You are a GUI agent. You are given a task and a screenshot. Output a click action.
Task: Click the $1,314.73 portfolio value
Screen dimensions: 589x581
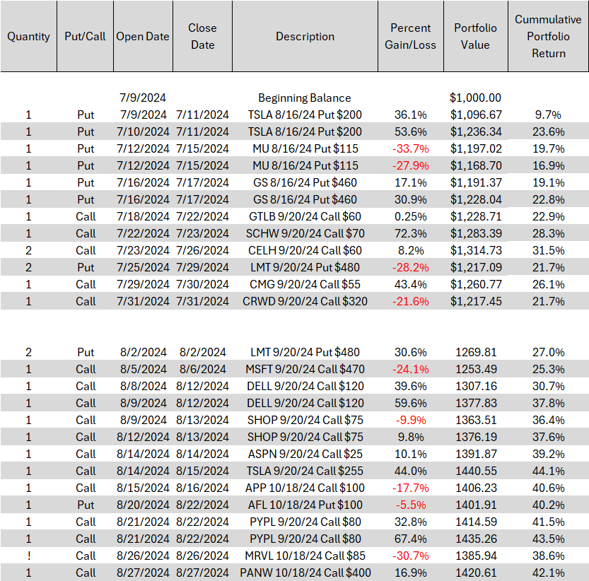(476, 250)
